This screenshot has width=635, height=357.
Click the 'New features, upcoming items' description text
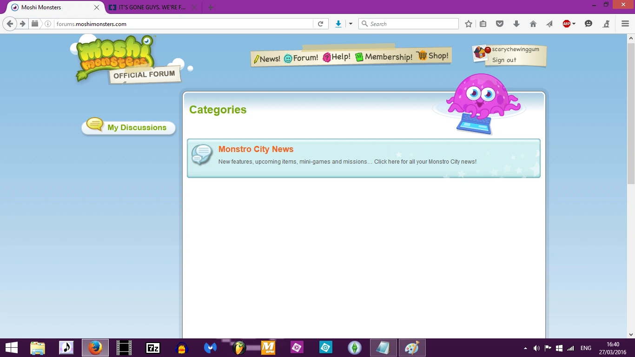pos(347,162)
